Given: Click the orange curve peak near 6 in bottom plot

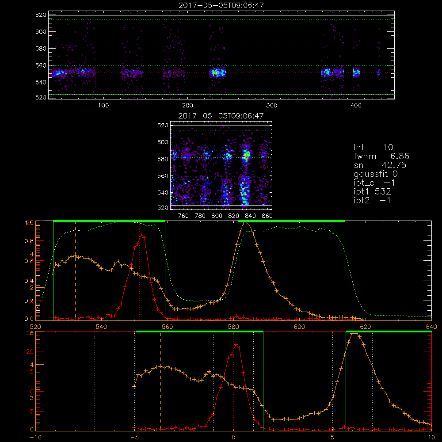Looking at the screenshot, I should pos(354,334).
